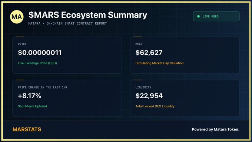252x142 pixels.
Task: Click the liquidity value $22,954
Action: pyautogui.click(x=149, y=96)
